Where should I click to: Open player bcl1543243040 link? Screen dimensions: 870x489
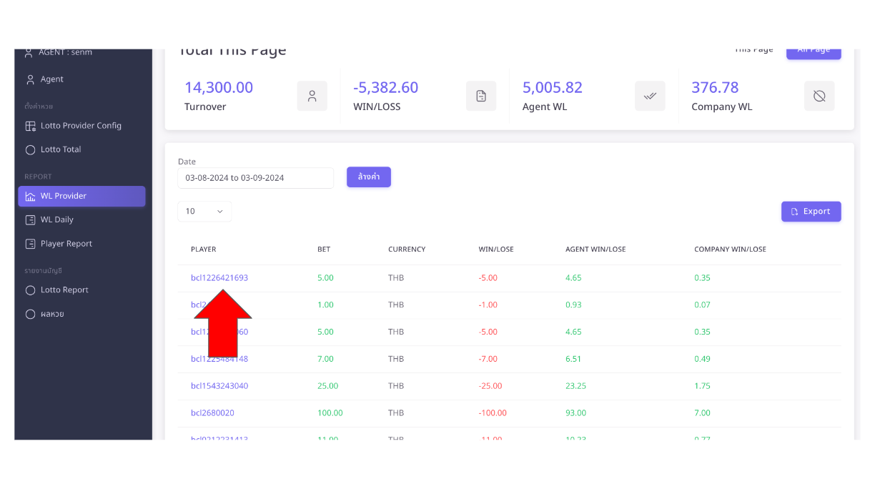coord(219,386)
